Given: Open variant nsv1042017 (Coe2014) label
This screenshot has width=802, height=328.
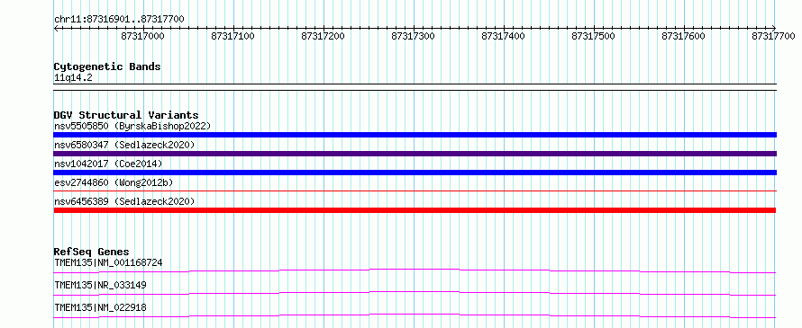Looking at the screenshot, I should pyautogui.click(x=108, y=164).
